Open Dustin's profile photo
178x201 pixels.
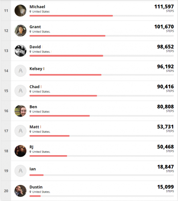(20, 191)
